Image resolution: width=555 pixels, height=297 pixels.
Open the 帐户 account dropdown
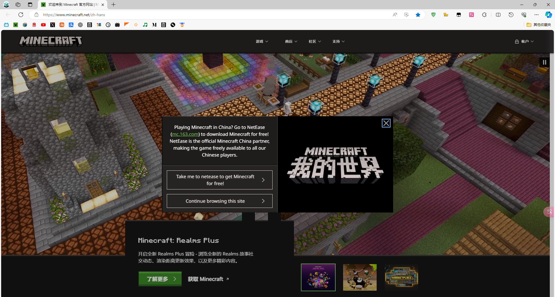pyautogui.click(x=524, y=42)
